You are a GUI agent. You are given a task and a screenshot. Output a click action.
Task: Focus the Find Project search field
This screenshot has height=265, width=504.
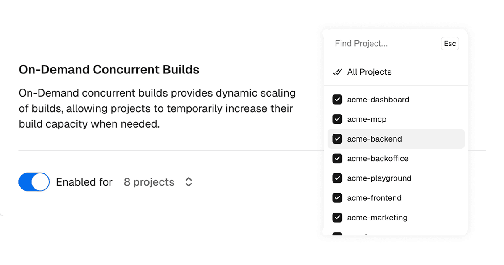coord(384,44)
